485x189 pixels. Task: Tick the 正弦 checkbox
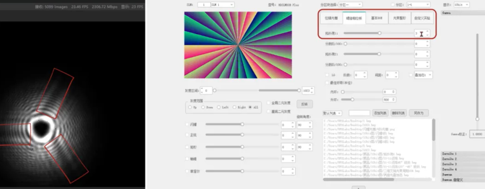pos(187,135)
